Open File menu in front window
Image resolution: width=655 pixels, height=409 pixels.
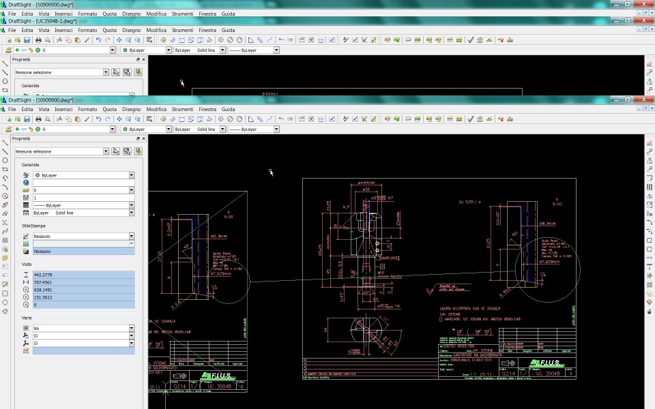point(12,109)
